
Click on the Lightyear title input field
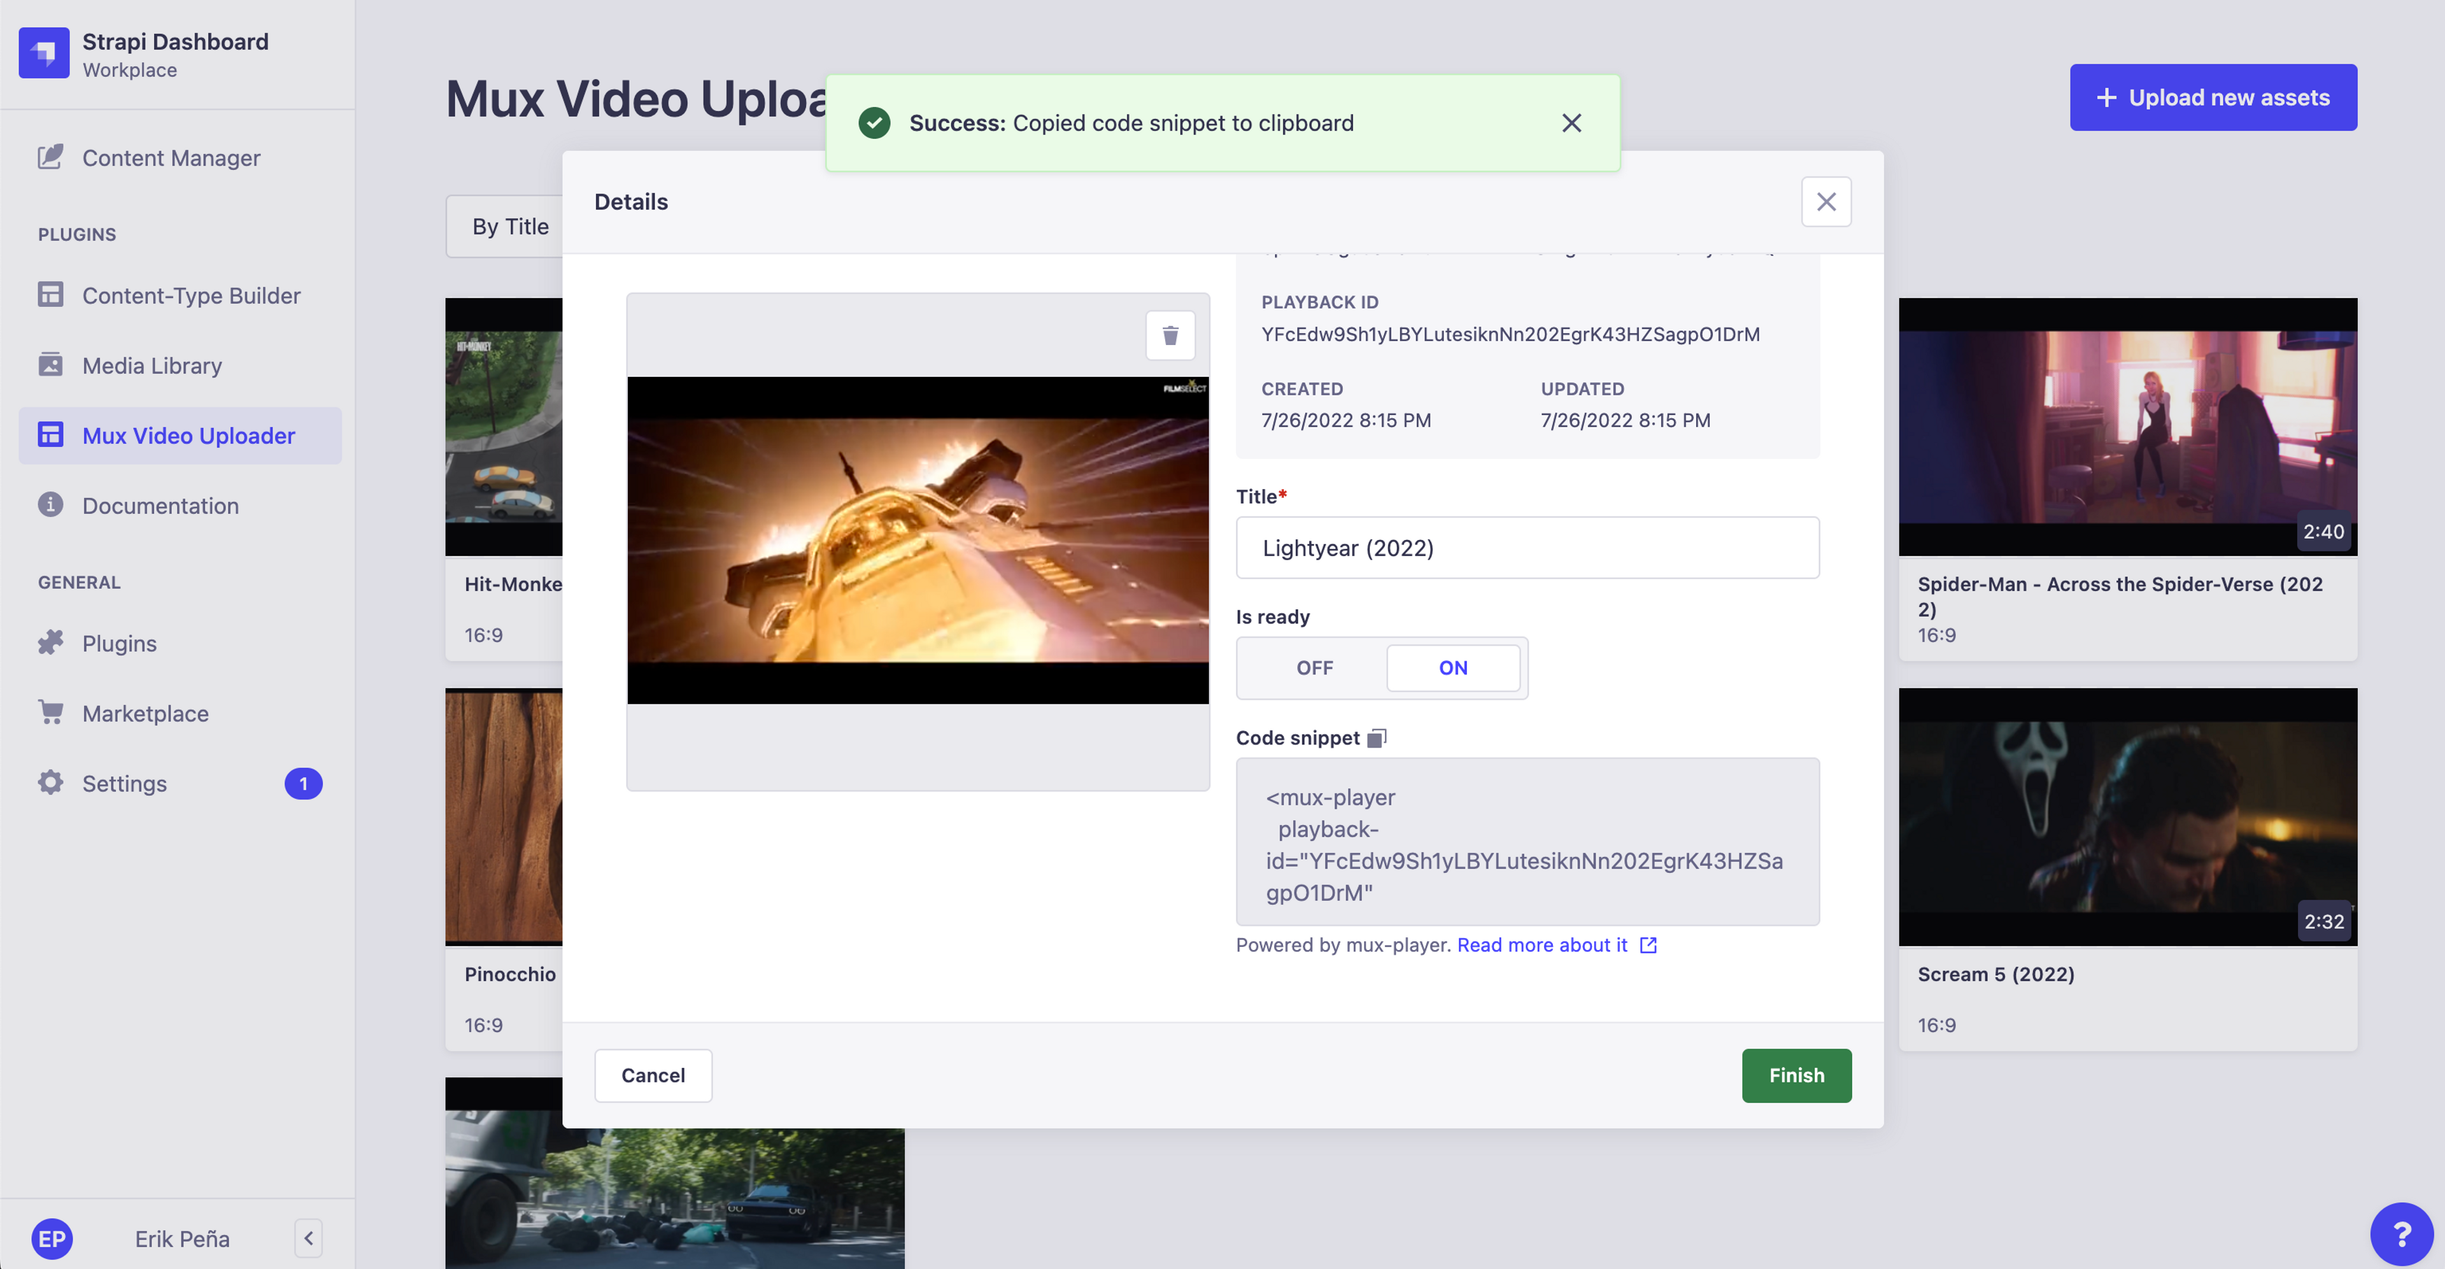click(x=1526, y=546)
